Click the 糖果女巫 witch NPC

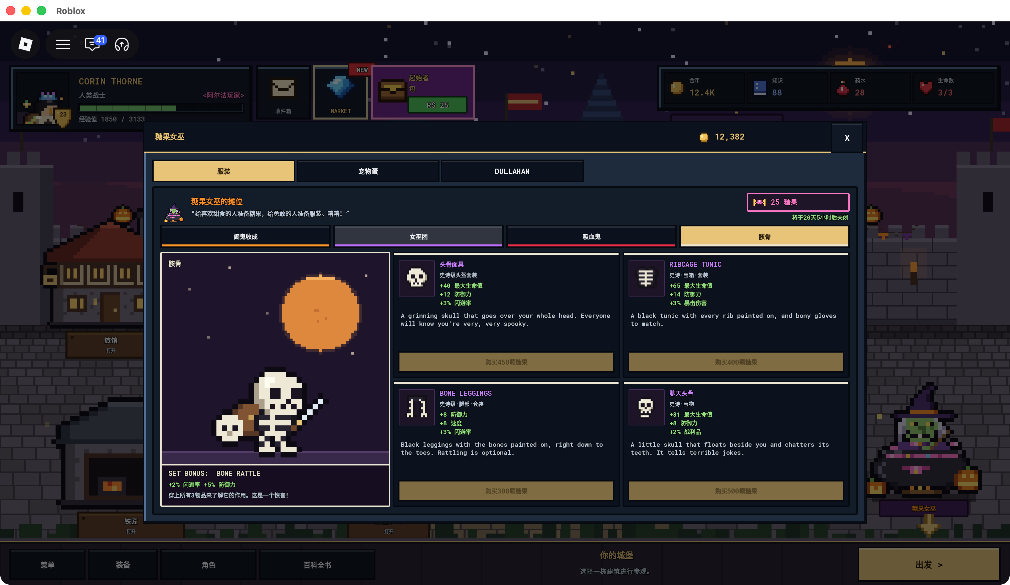(924, 441)
